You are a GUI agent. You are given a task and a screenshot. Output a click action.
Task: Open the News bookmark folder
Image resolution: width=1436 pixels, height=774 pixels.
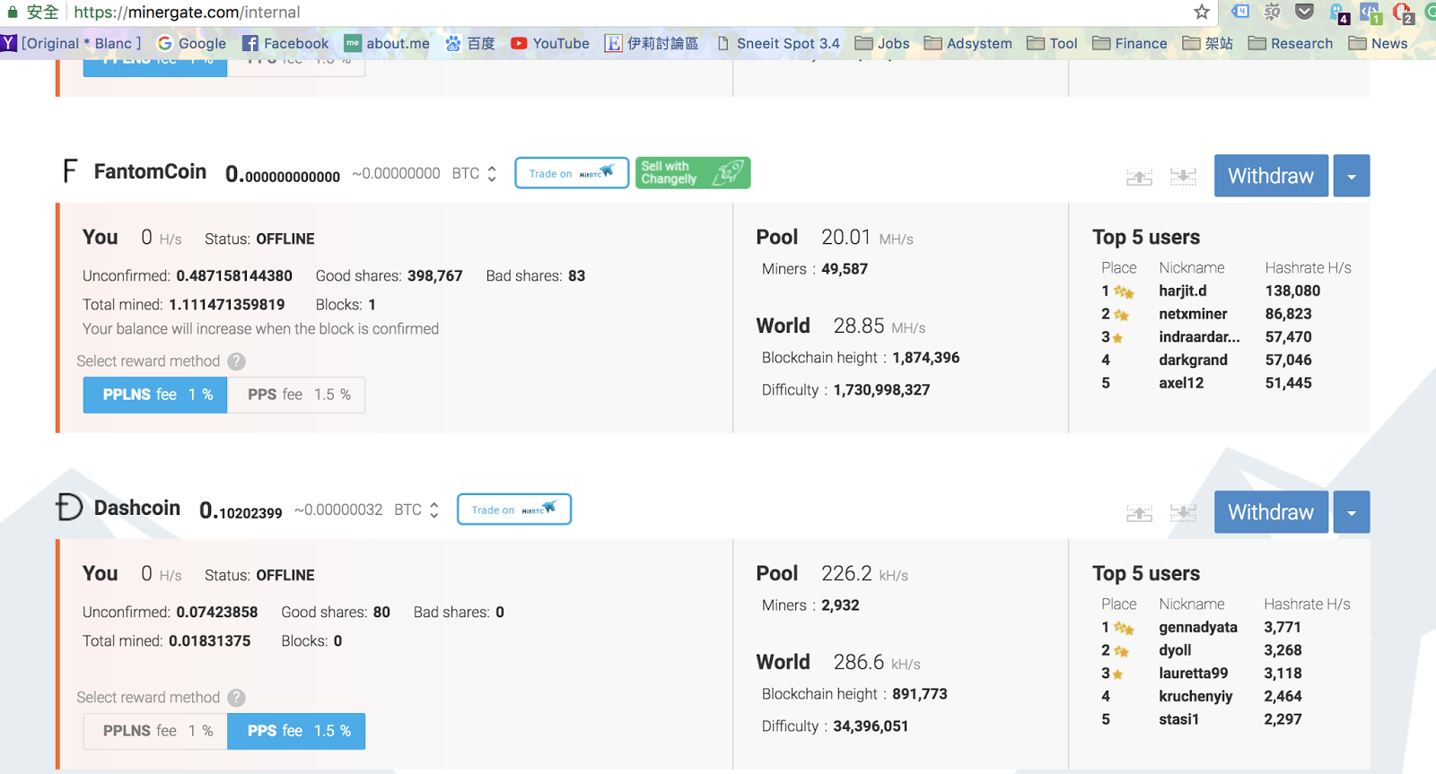pos(1379,43)
